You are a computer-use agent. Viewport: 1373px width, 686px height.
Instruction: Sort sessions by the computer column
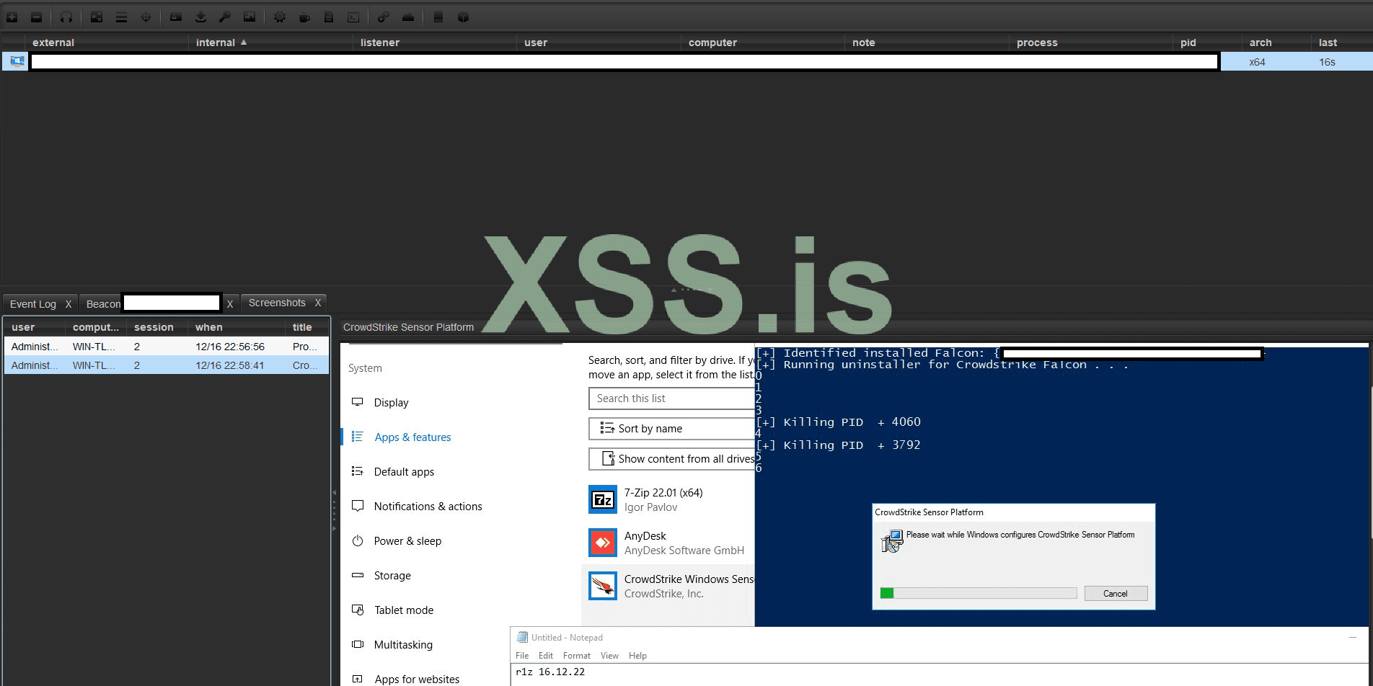762,43
